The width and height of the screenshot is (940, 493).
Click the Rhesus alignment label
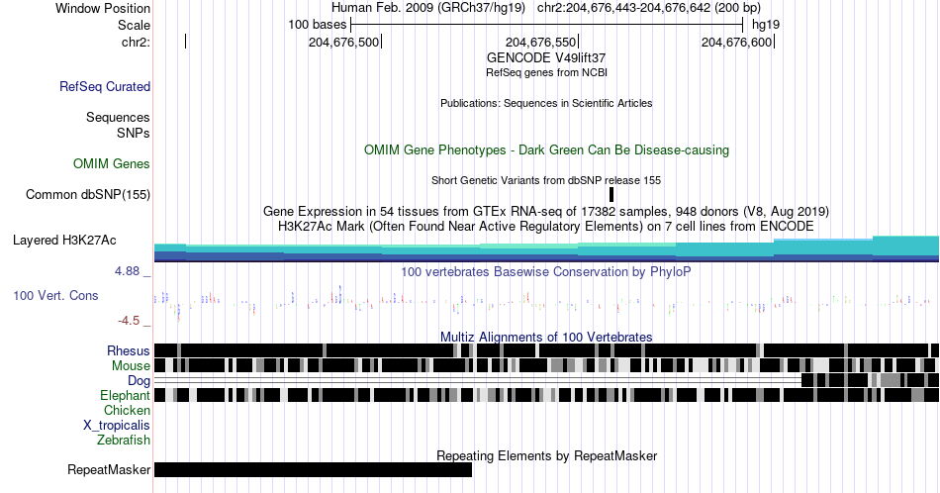tap(129, 350)
